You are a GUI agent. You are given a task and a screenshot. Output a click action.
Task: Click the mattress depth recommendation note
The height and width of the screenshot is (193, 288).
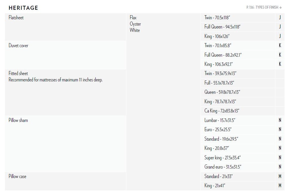tap(55, 80)
